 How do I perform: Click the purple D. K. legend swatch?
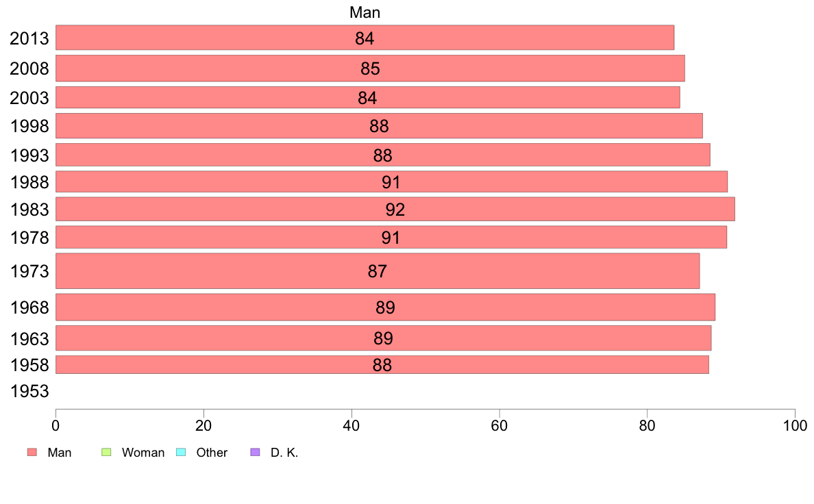(x=255, y=452)
